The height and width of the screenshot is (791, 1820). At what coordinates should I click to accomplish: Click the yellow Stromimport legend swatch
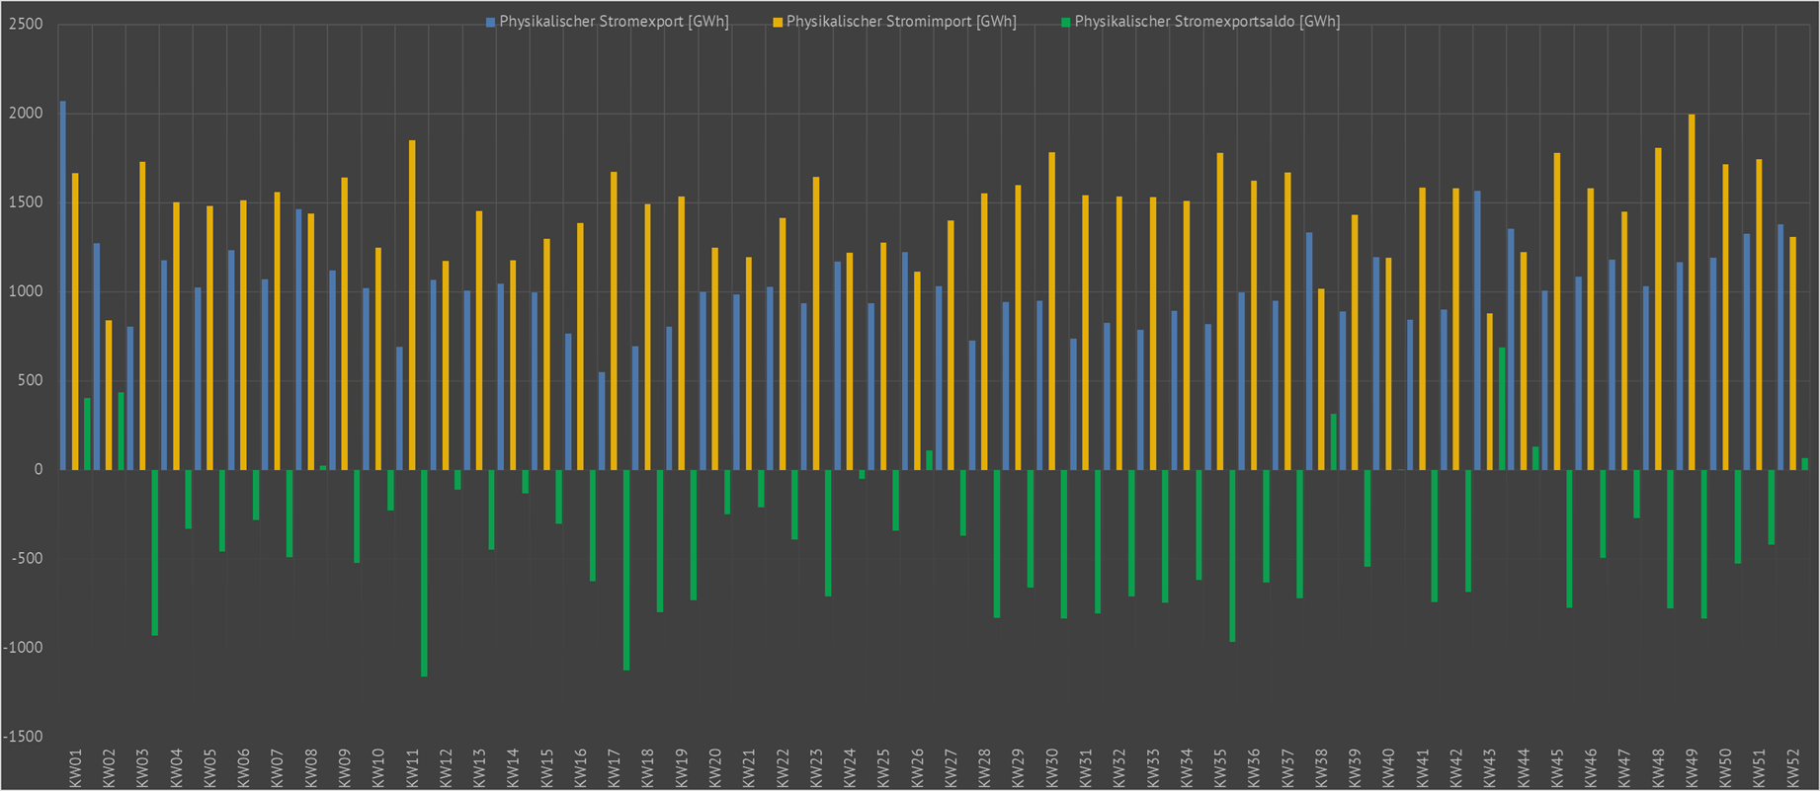[x=778, y=22]
